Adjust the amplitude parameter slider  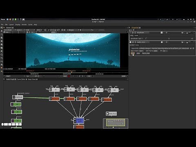pyautogui.click(x=169, y=38)
